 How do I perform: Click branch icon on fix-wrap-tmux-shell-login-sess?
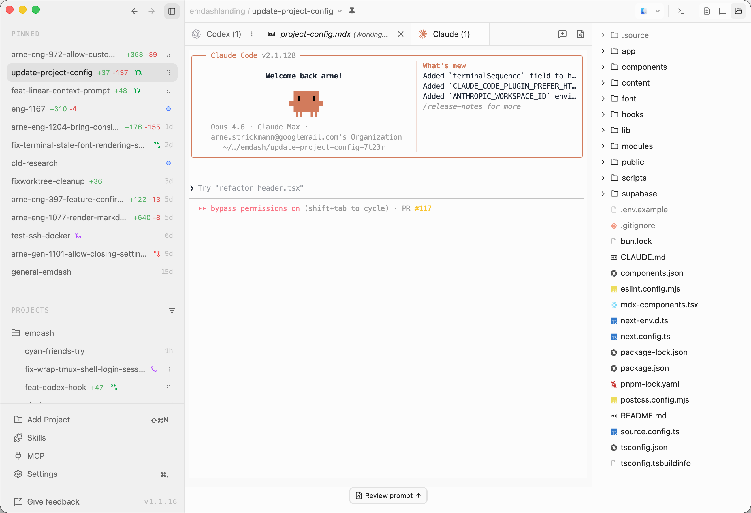tap(154, 369)
